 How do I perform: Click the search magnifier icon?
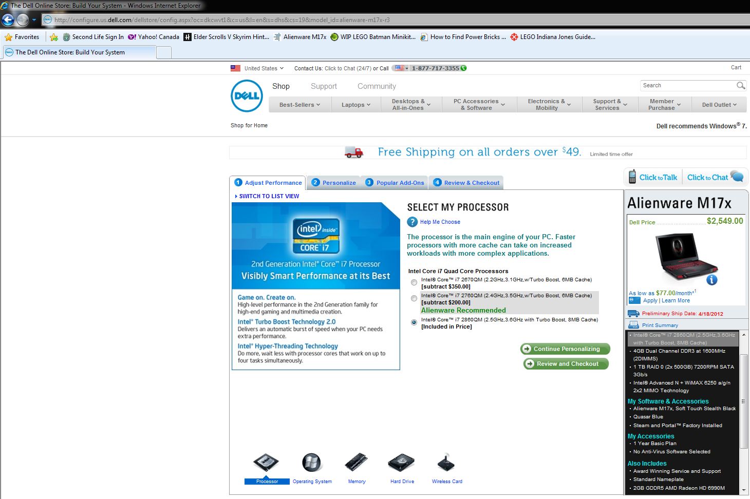click(x=740, y=86)
